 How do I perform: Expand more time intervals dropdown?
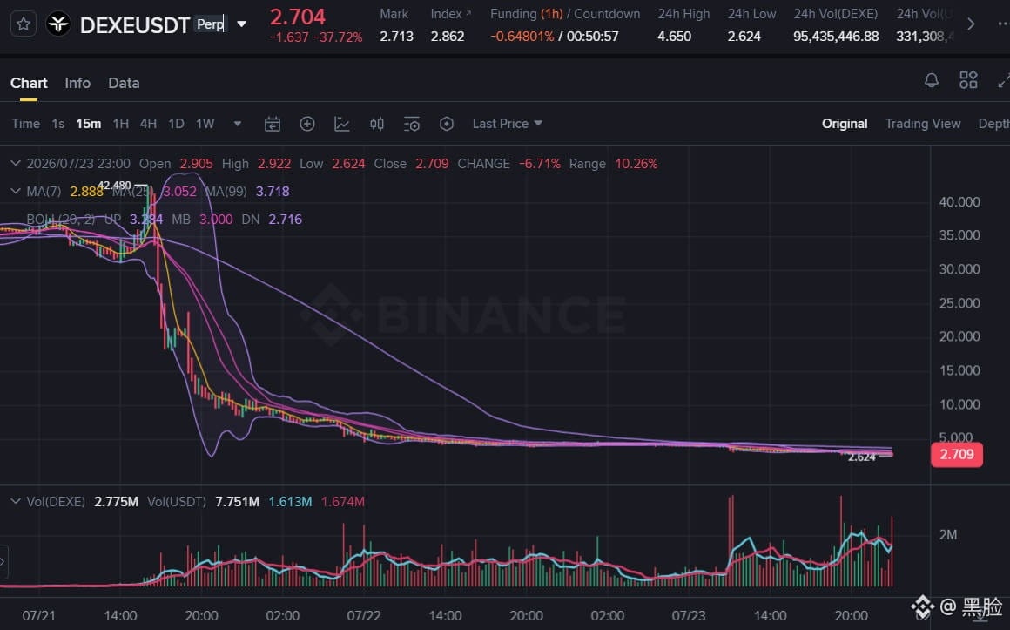tap(238, 123)
